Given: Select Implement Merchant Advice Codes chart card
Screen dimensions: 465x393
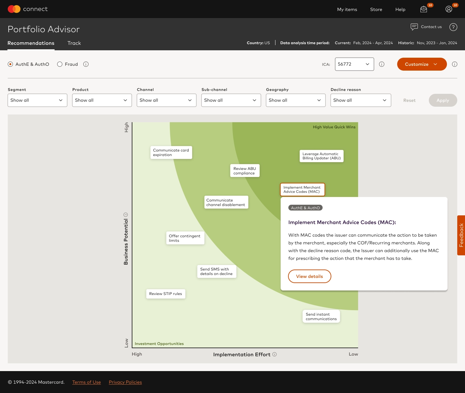Looking at the screenshot, I should [302, 190].
